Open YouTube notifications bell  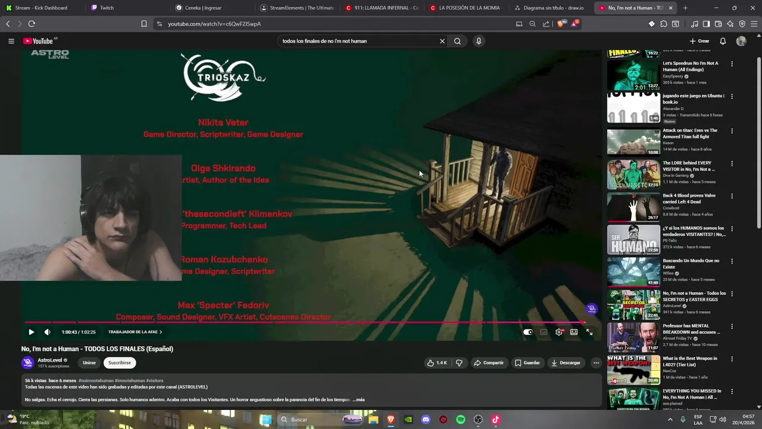pyautogui.click(x=723, y=41)
